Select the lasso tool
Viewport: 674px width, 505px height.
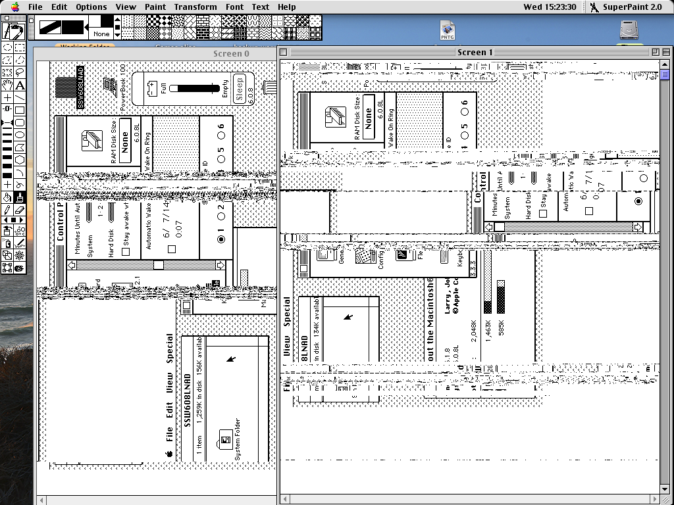tap(20, 72)
